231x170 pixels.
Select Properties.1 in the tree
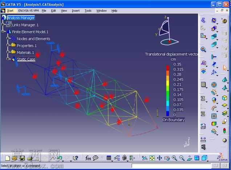click(x=27, y=46)
